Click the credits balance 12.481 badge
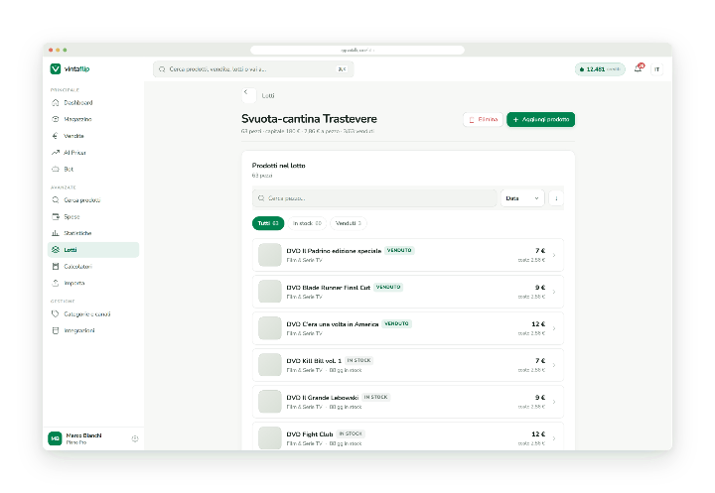Viewport: 715px width, 493px height. pos(600,69)
